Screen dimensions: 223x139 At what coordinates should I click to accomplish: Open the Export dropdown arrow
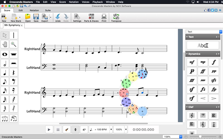(x=51, y=17)
